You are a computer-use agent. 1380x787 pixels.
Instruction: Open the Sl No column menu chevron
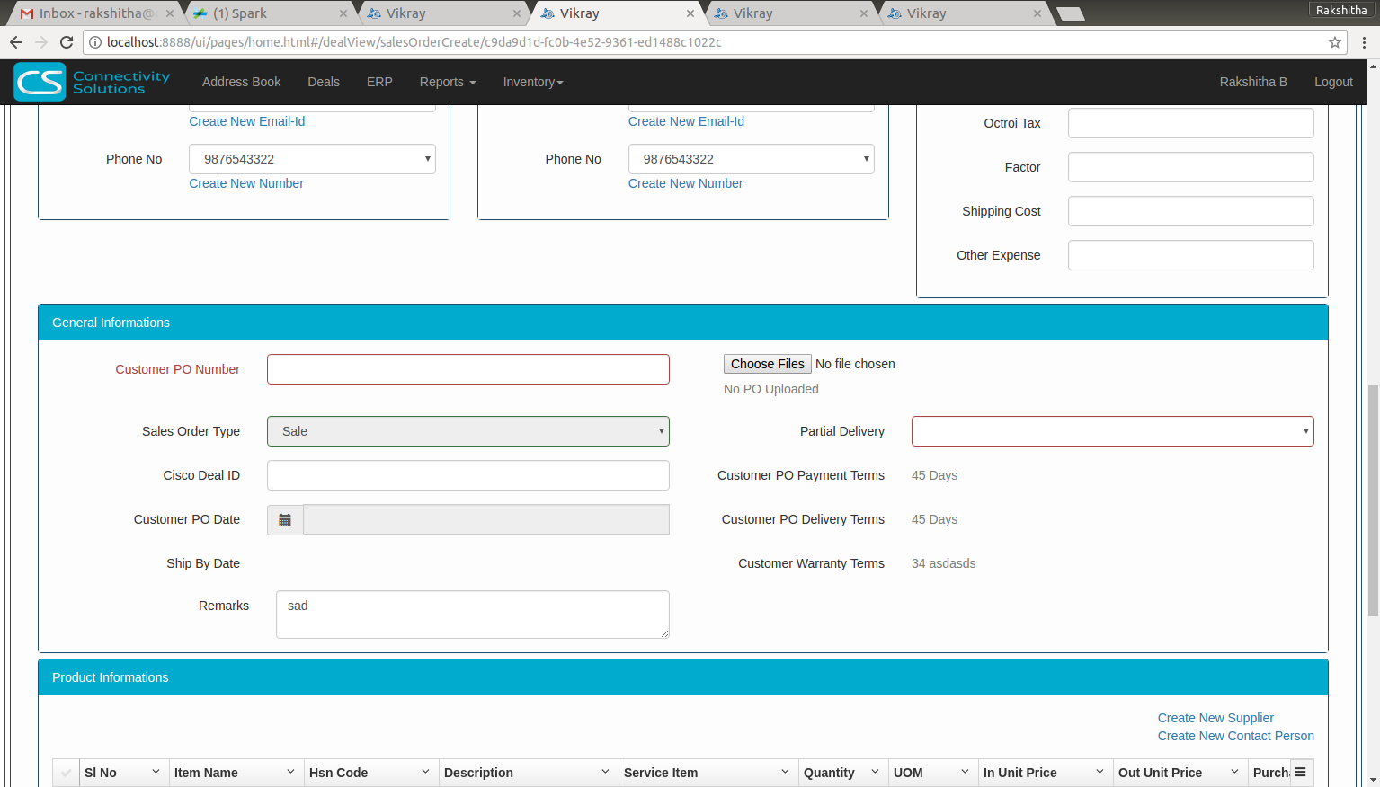point(156,773)
